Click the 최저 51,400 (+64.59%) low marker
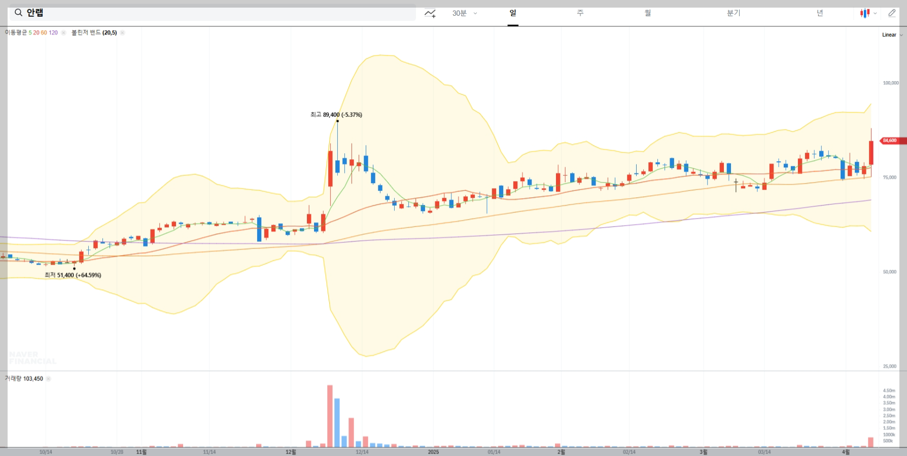 (73, 275)
